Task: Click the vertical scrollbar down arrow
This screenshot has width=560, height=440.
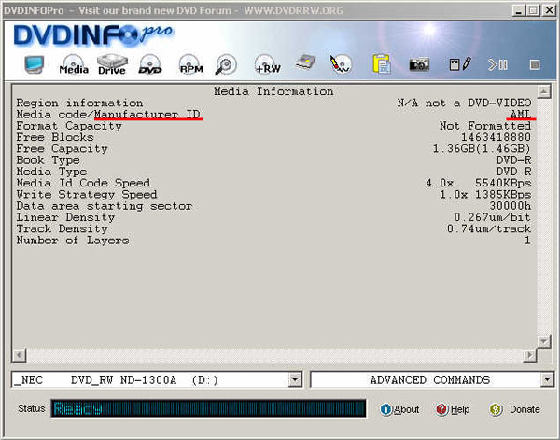Action: click(543, 341)
